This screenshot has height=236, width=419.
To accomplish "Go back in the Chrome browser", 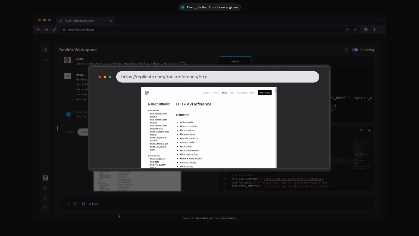I will tap(38, 29).
